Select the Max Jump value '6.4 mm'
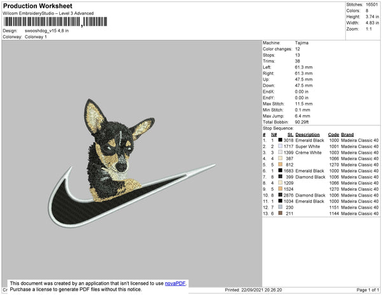Screen dimensions: 382x295 tap(302, 116)
